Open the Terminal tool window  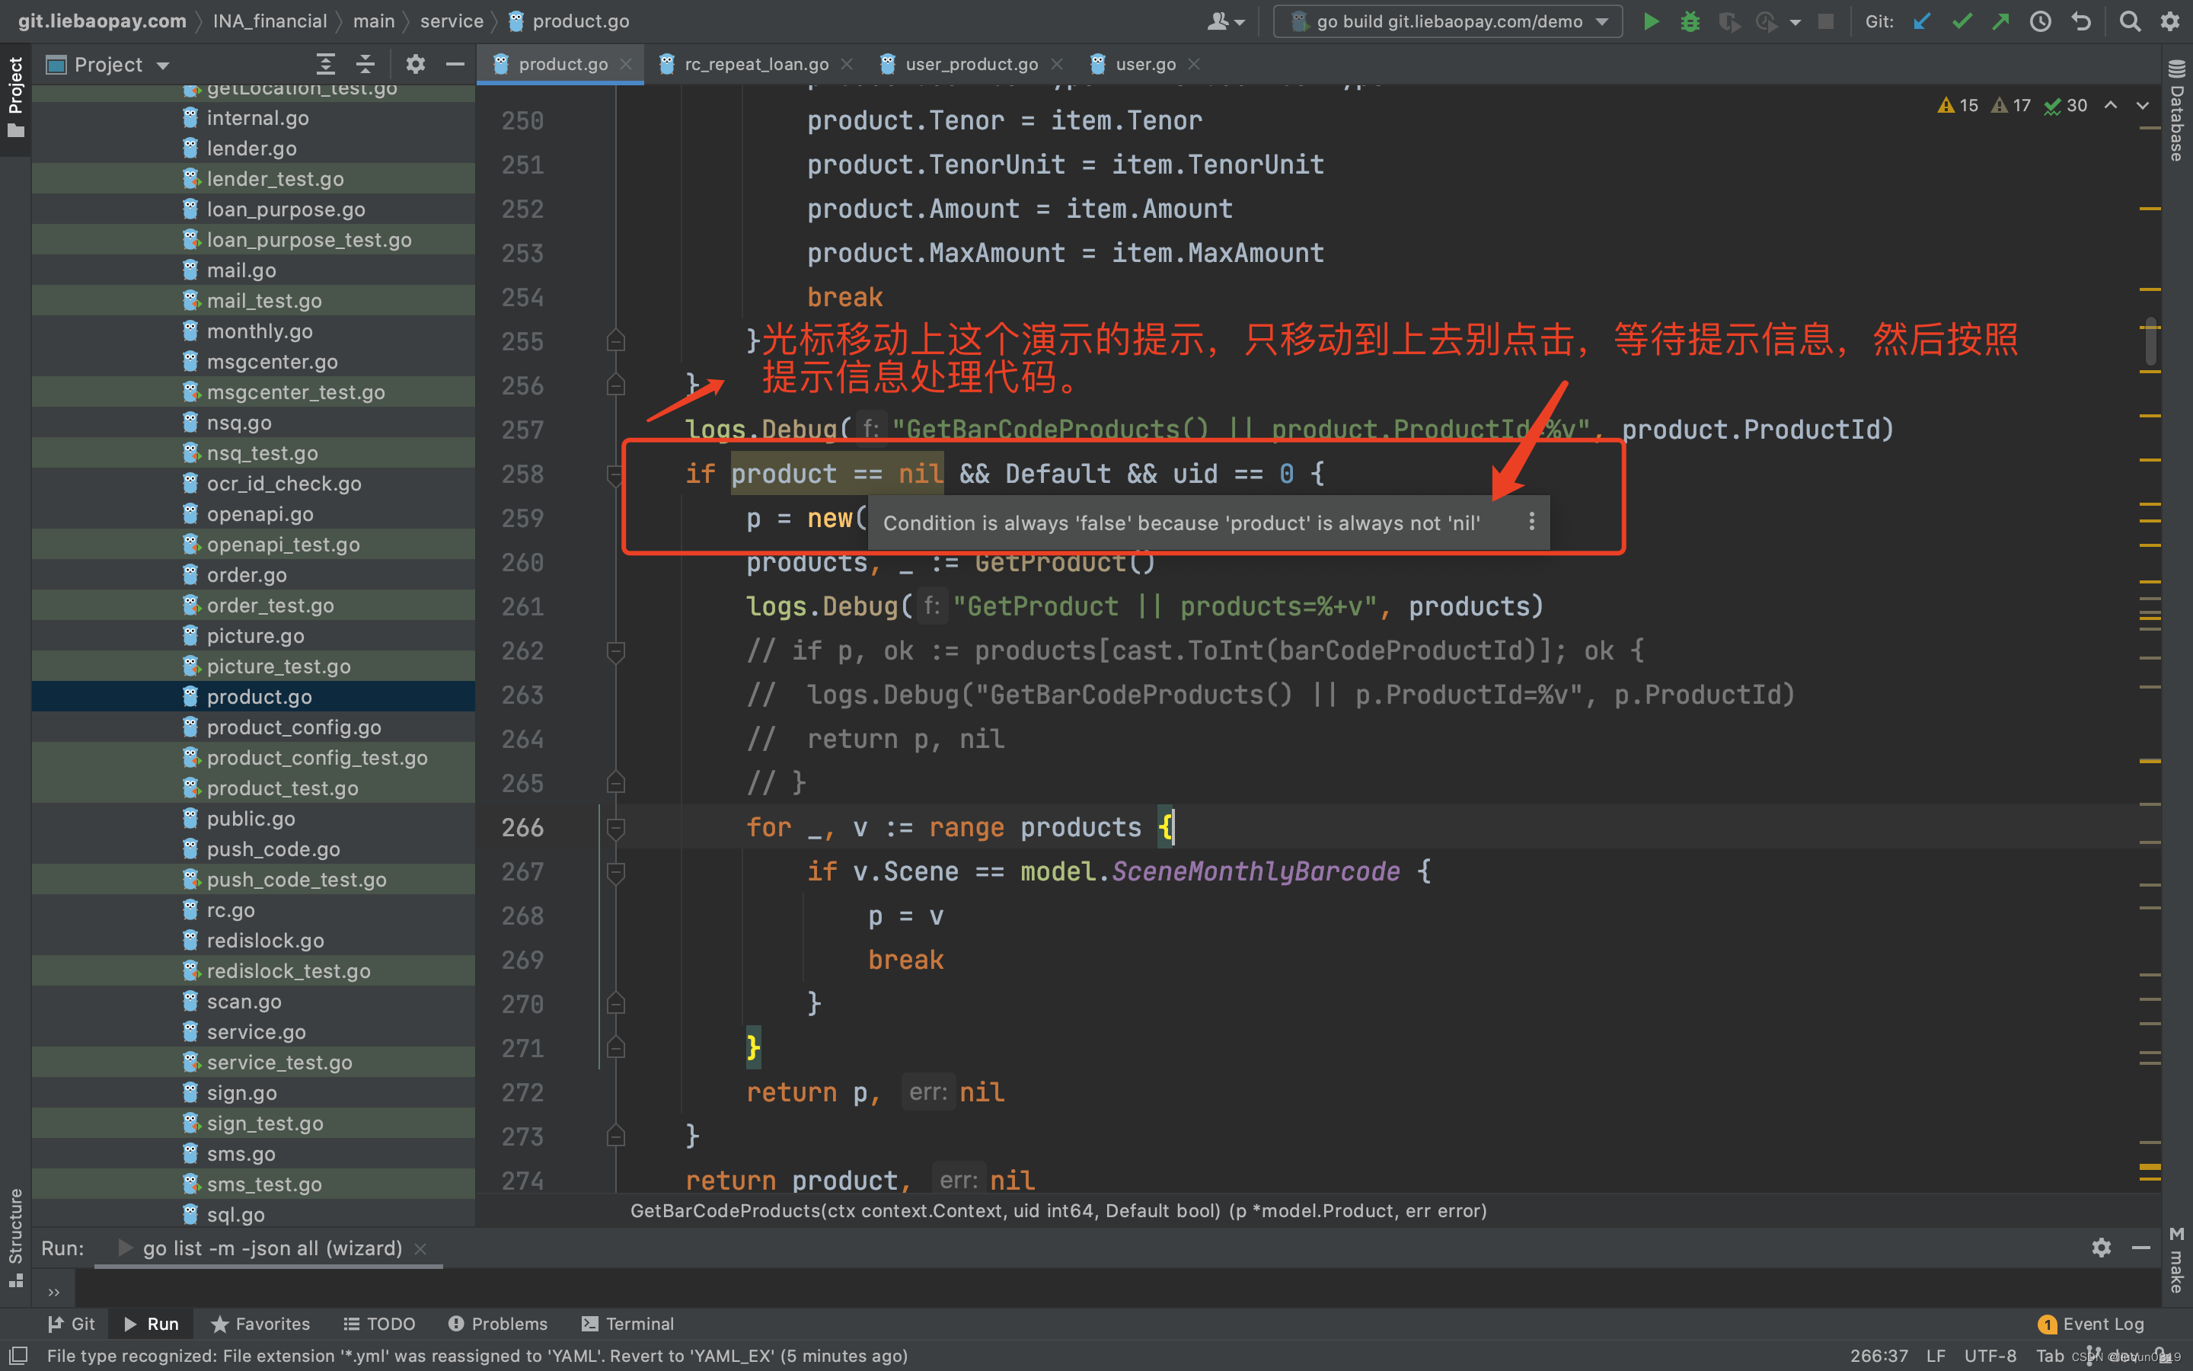tap(628, 1324)
